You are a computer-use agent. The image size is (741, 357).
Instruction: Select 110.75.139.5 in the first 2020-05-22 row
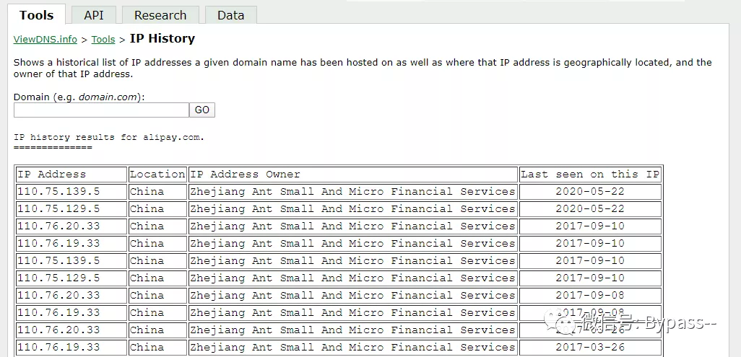click(x=58, y=192)
